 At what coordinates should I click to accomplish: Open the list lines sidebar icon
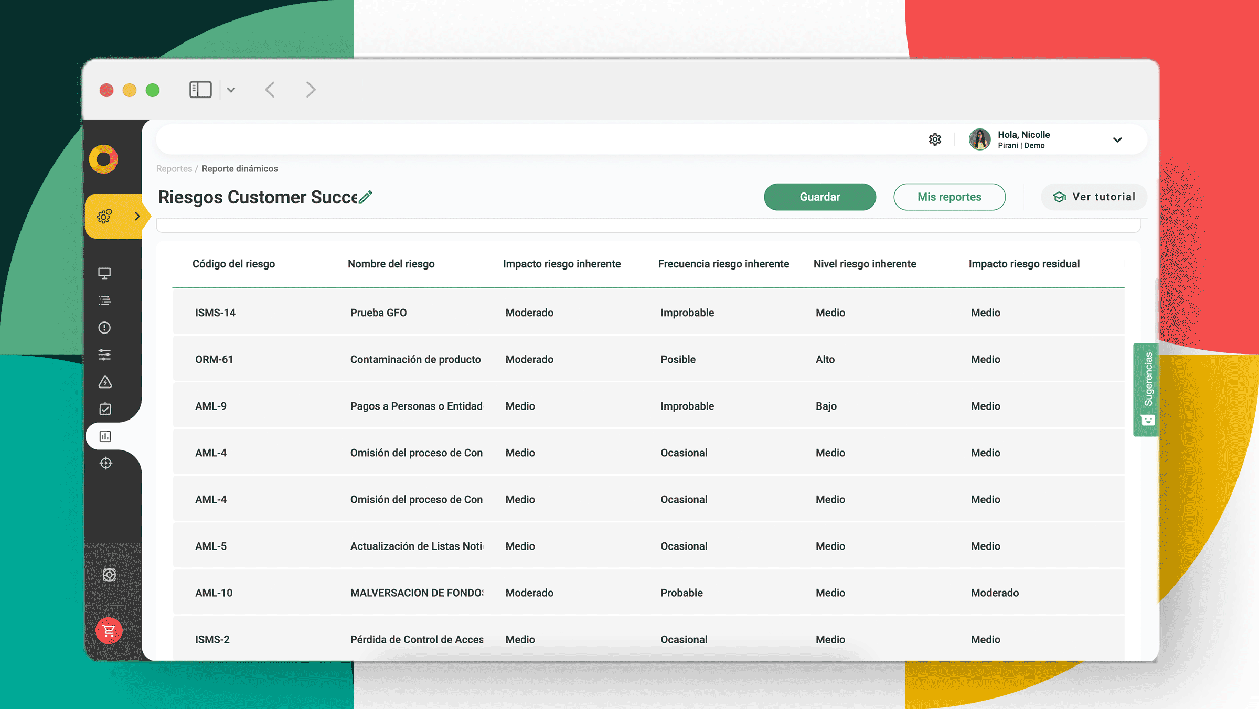point(104,300)
